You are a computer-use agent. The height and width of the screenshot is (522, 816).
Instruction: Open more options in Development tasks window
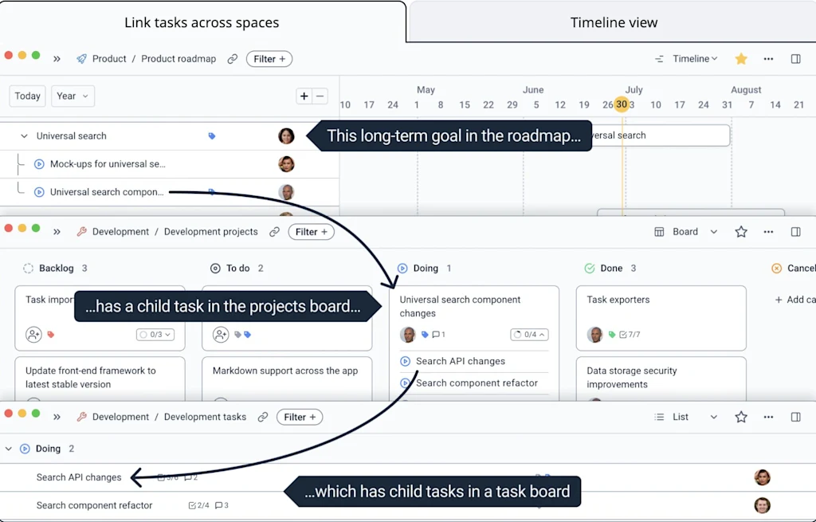pyautogui.click(x=768, y=417)
